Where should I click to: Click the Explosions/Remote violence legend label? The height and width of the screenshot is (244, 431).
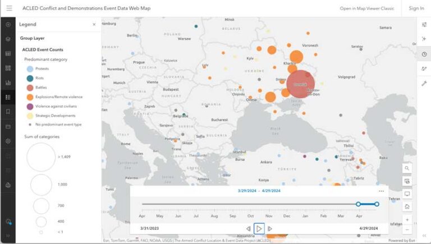point(59,96)
